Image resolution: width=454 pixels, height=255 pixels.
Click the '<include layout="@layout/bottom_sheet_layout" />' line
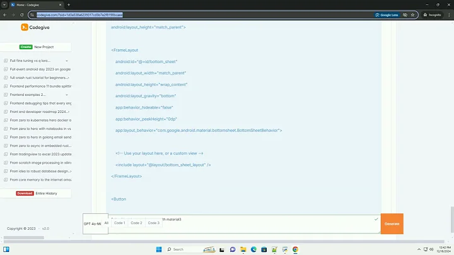coord(163,165)
